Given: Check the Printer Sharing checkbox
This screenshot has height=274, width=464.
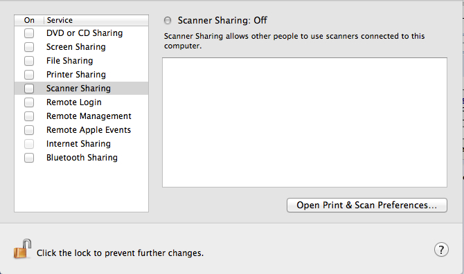Looking at the screenshot, I should [x=29, y=75].
